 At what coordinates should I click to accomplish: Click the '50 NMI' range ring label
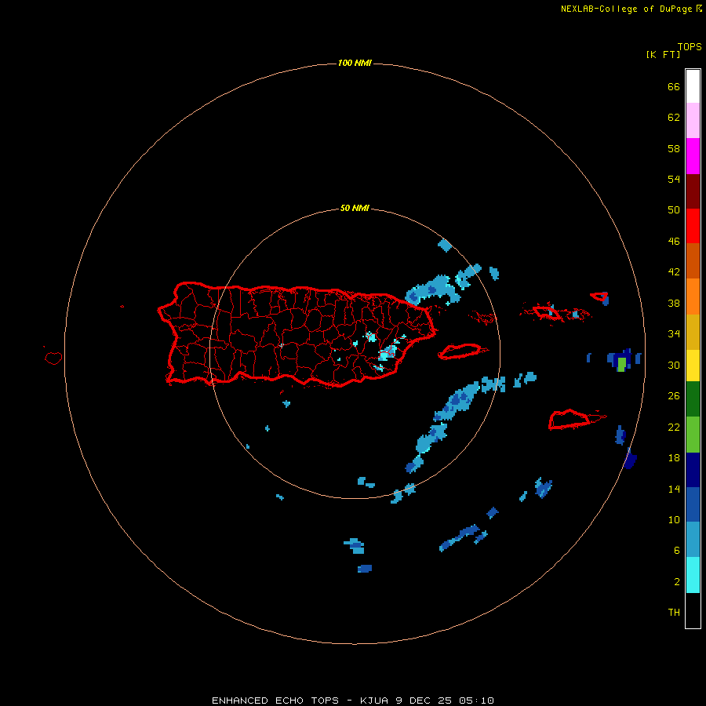pyautogui.click(x=355, y=208)
